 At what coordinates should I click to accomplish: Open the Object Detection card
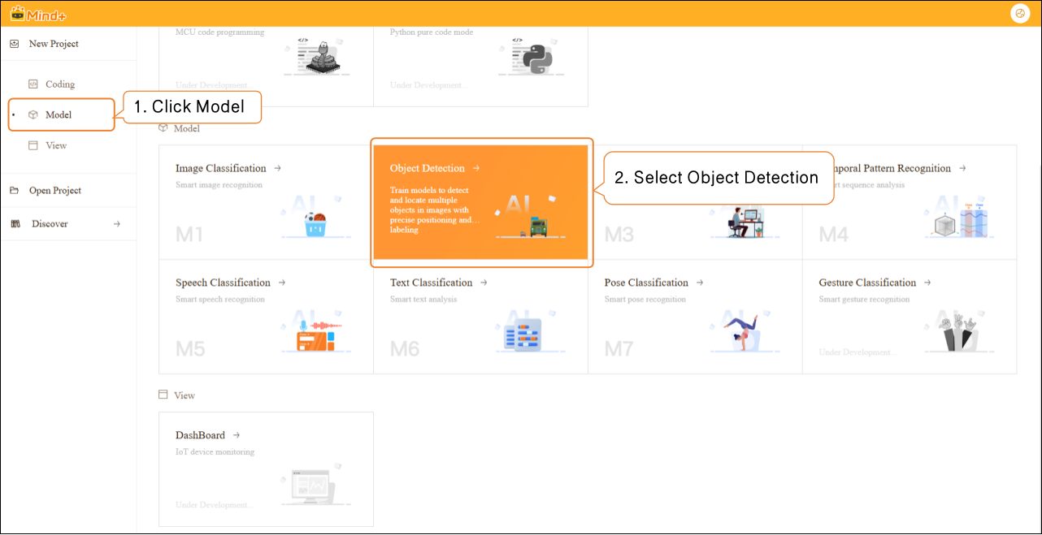[x=480, y=202]
